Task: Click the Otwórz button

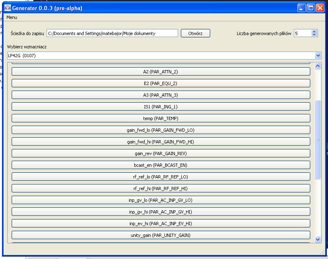Action: (195, 33)
